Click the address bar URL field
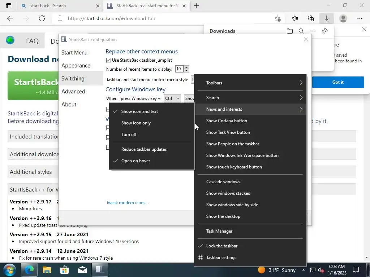The width and height of the screenshot is (370, 277). (x=163, y=18)
